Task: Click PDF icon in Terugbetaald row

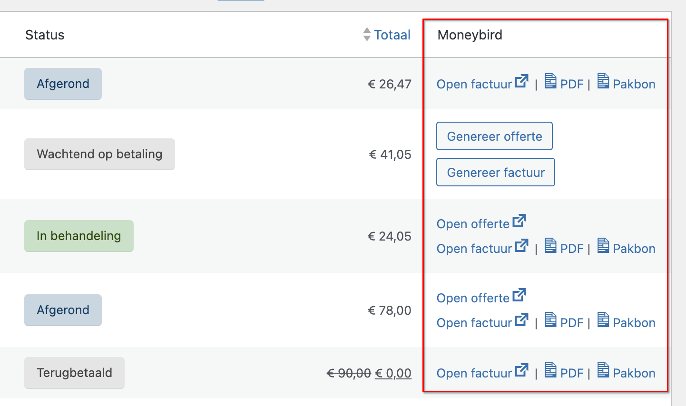Action: tap(550, 370)
